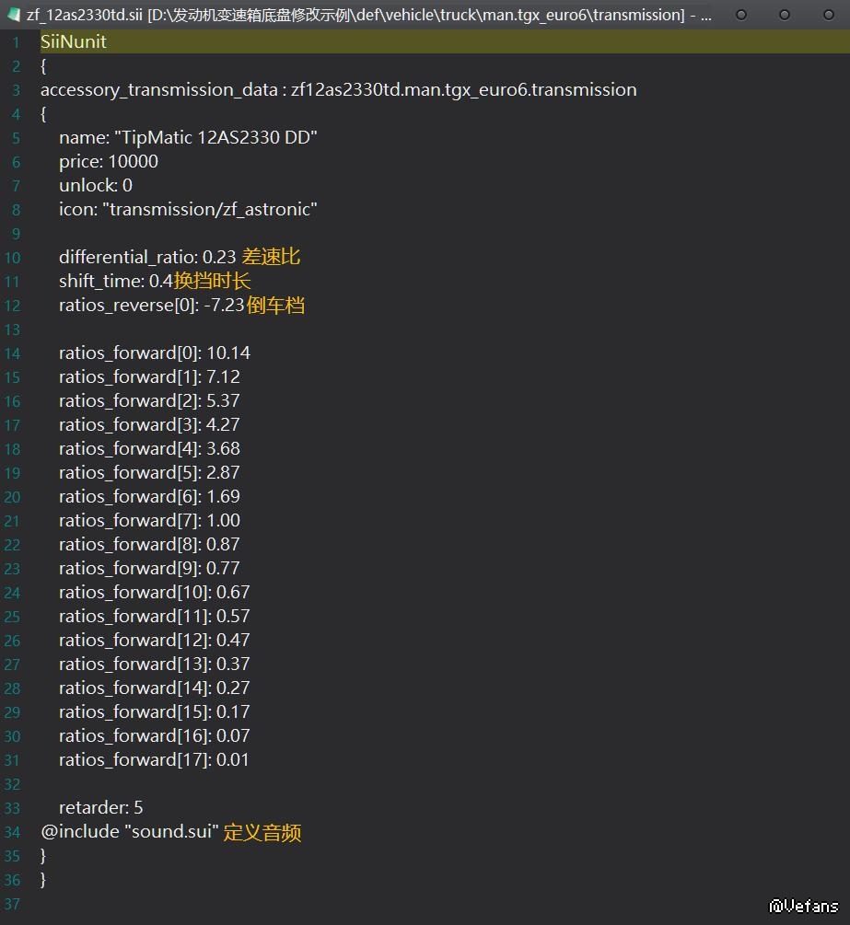Click the rightmost circular window button
The image size is (850, 925).
point(828,15)
